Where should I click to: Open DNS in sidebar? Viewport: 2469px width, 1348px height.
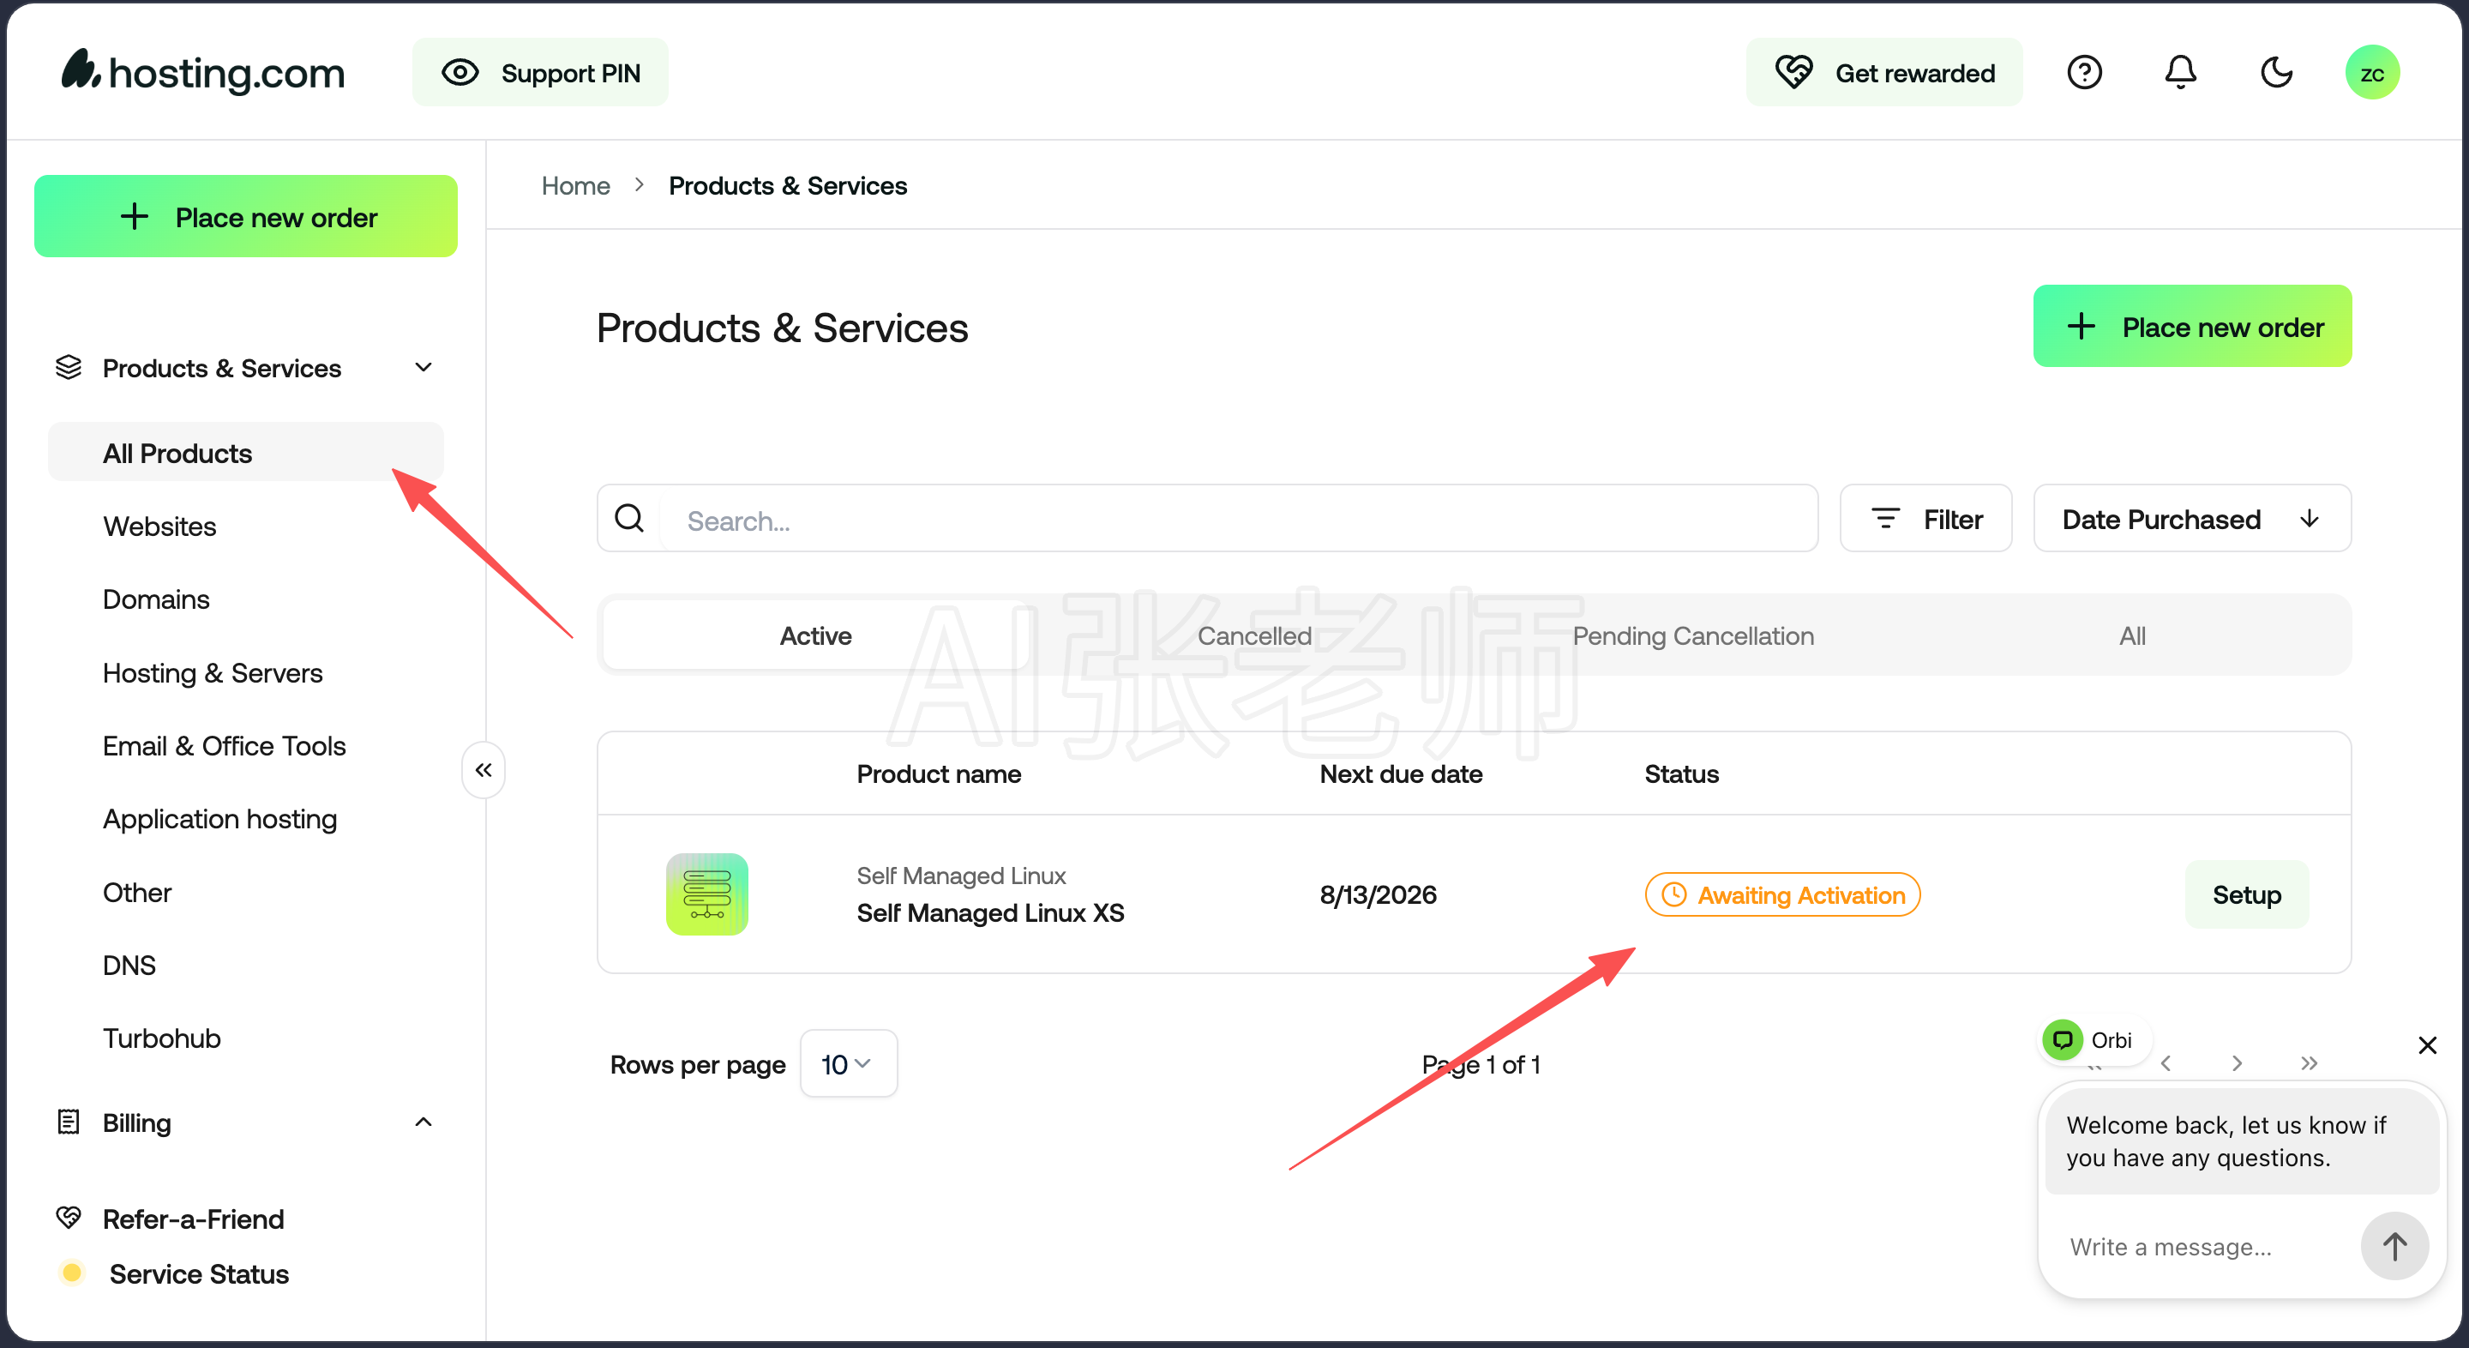click(129, 966)
